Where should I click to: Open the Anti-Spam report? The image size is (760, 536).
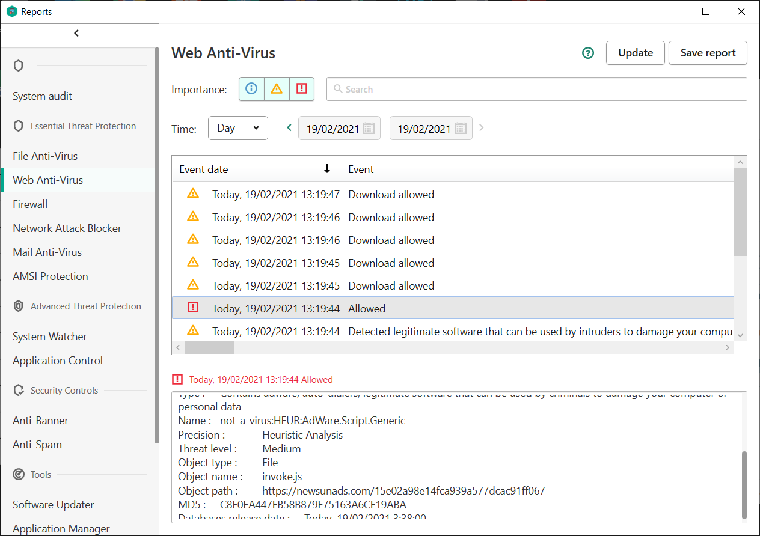[x=37, y=445]
